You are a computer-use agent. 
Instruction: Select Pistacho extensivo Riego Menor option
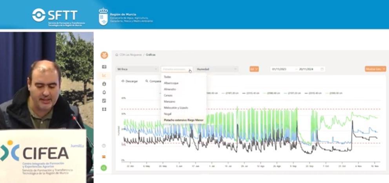tap(184, 120)
